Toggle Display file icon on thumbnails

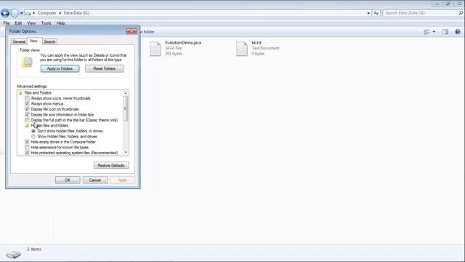point(28,109)
